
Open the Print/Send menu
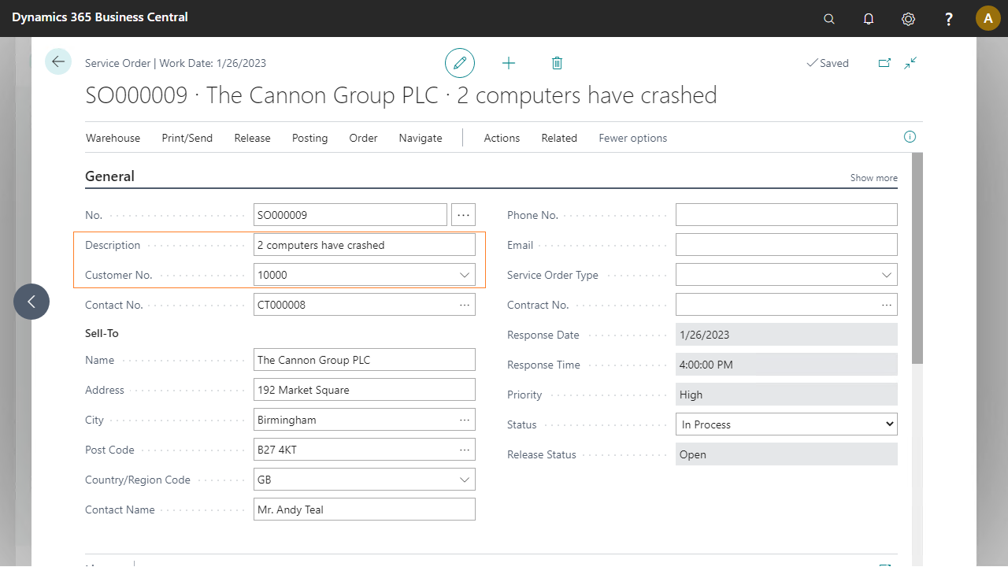tap(187, 138)
